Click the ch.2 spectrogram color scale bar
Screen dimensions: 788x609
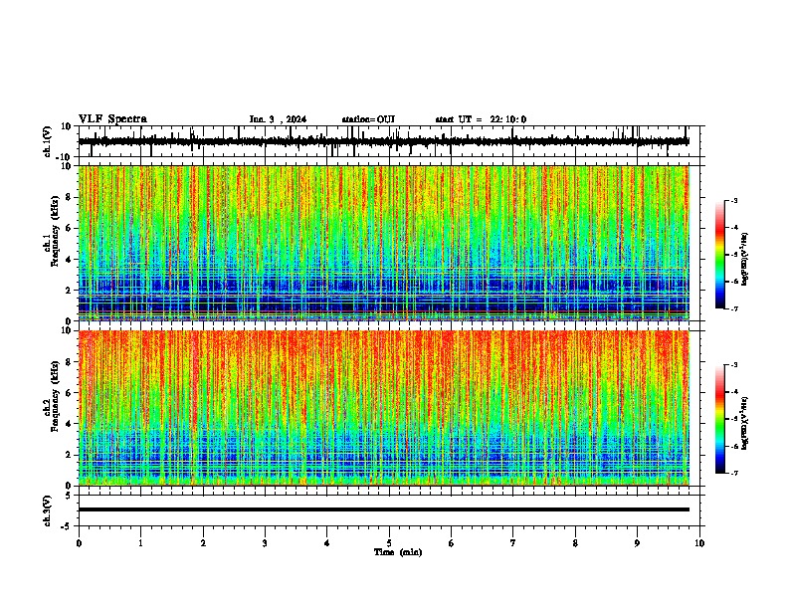point(720,419)
